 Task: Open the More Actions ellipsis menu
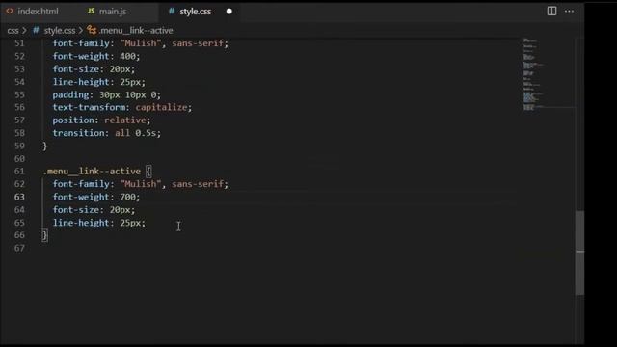(569, 11)
